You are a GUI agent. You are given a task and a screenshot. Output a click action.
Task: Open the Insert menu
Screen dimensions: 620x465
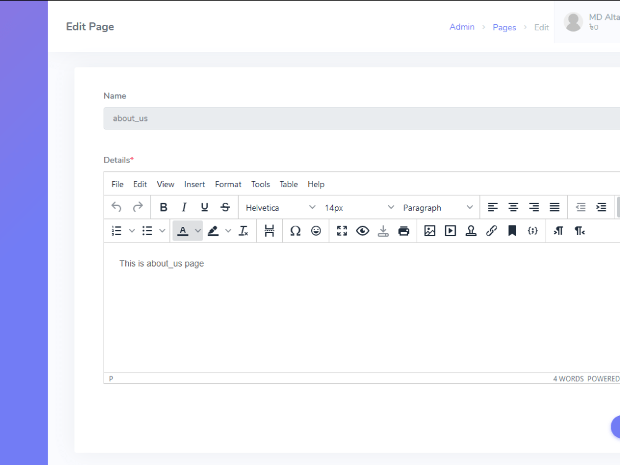coord(195,184)
